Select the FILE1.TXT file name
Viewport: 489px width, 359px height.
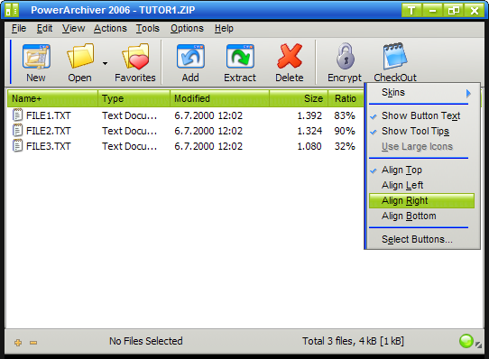pyautogui.click(x=49, y=115)
